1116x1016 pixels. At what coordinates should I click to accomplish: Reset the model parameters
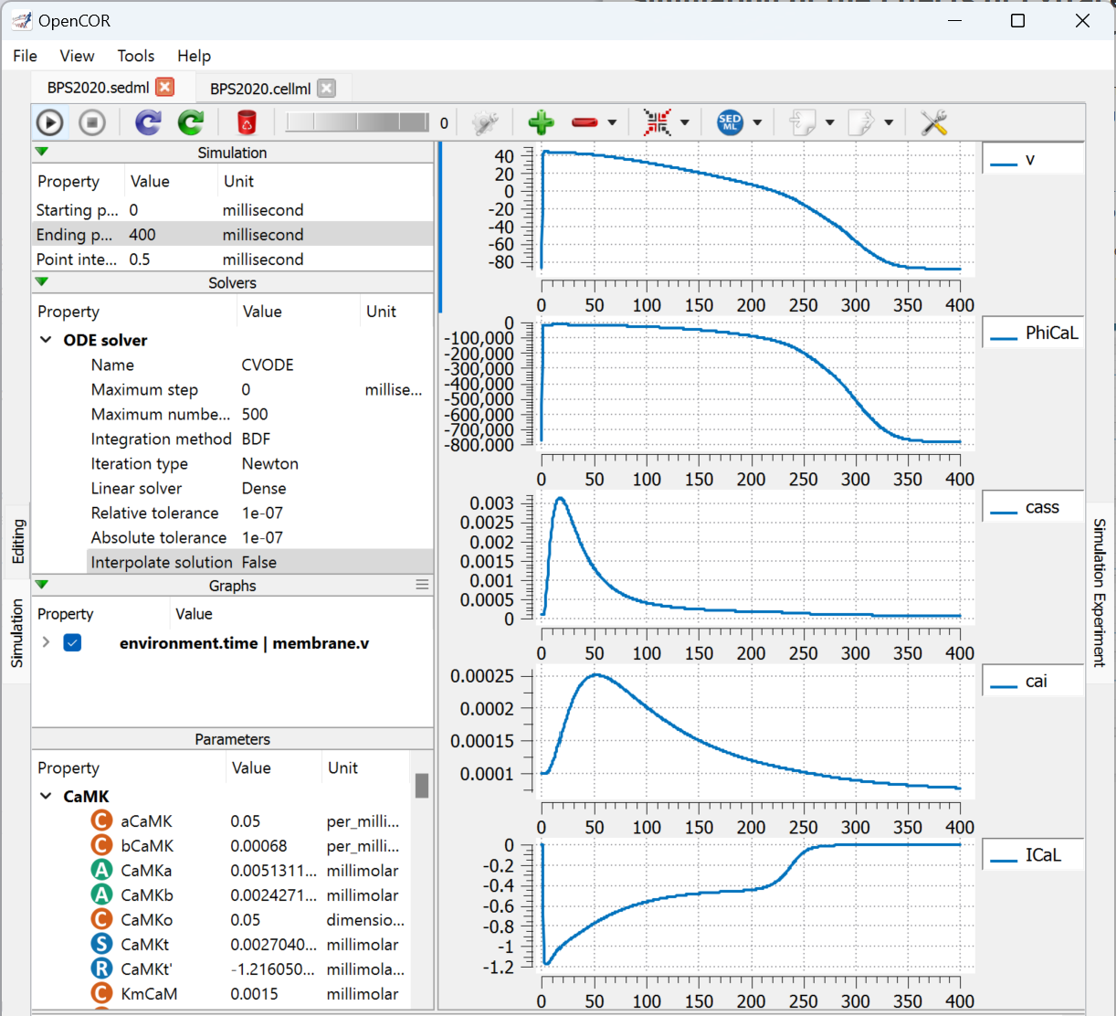(147, 122)
